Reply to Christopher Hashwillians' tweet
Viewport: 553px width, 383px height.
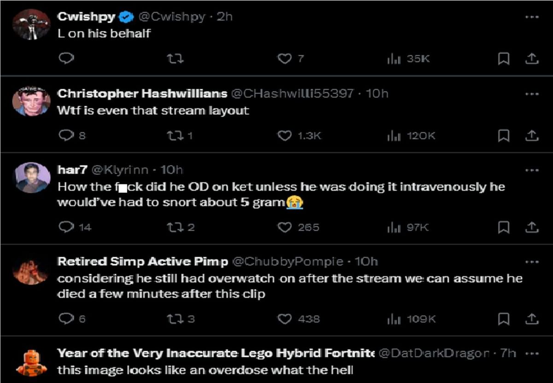tap(67, 136)
